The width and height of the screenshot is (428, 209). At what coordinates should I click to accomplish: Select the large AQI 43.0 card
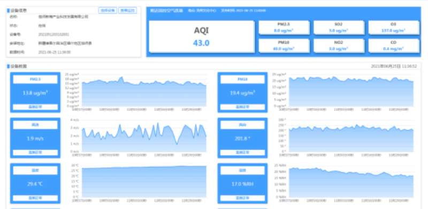coord(202,36)
